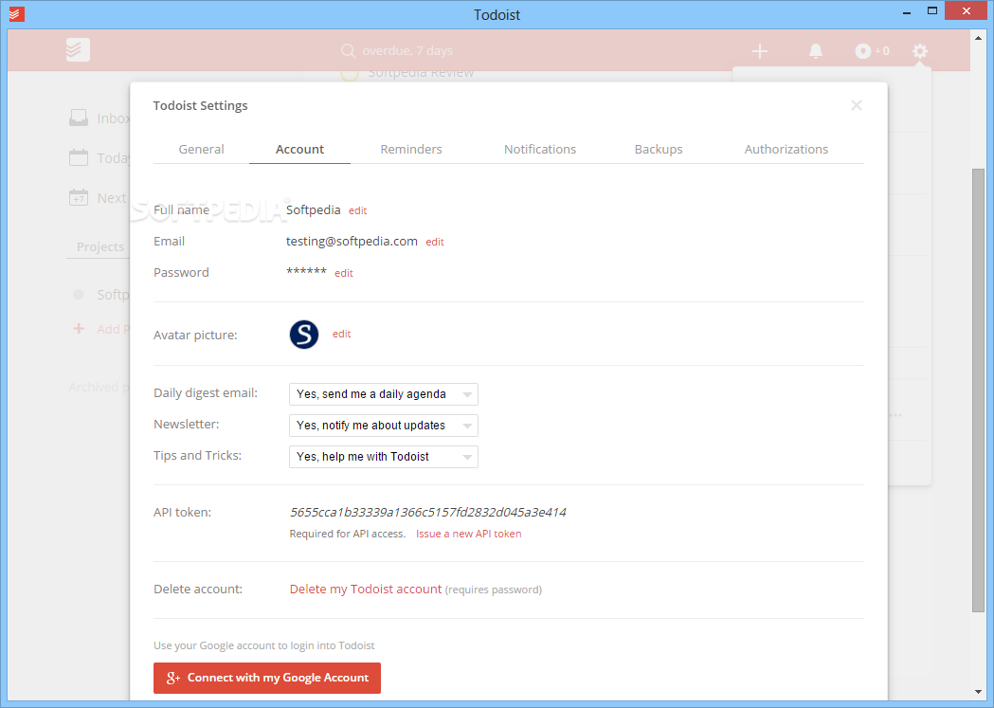Open the notifications bell
This screenshot has width=994, height=708.
coord(816,51)
